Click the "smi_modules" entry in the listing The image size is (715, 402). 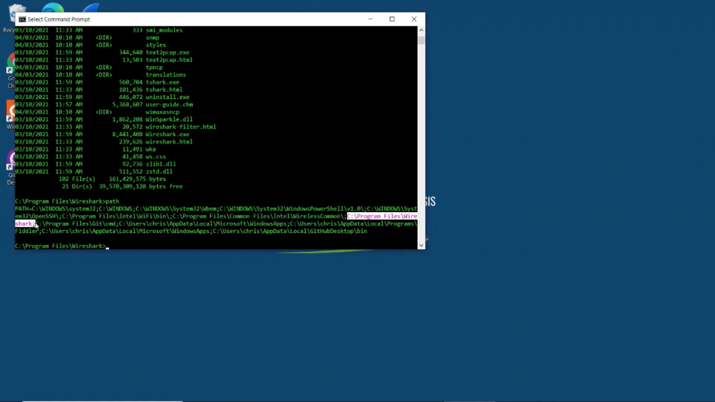[164, 30]
